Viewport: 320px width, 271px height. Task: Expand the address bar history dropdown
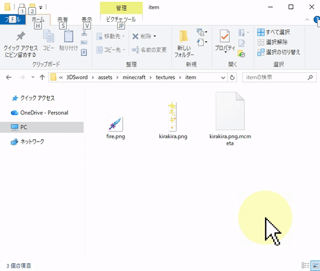(223, 78)
